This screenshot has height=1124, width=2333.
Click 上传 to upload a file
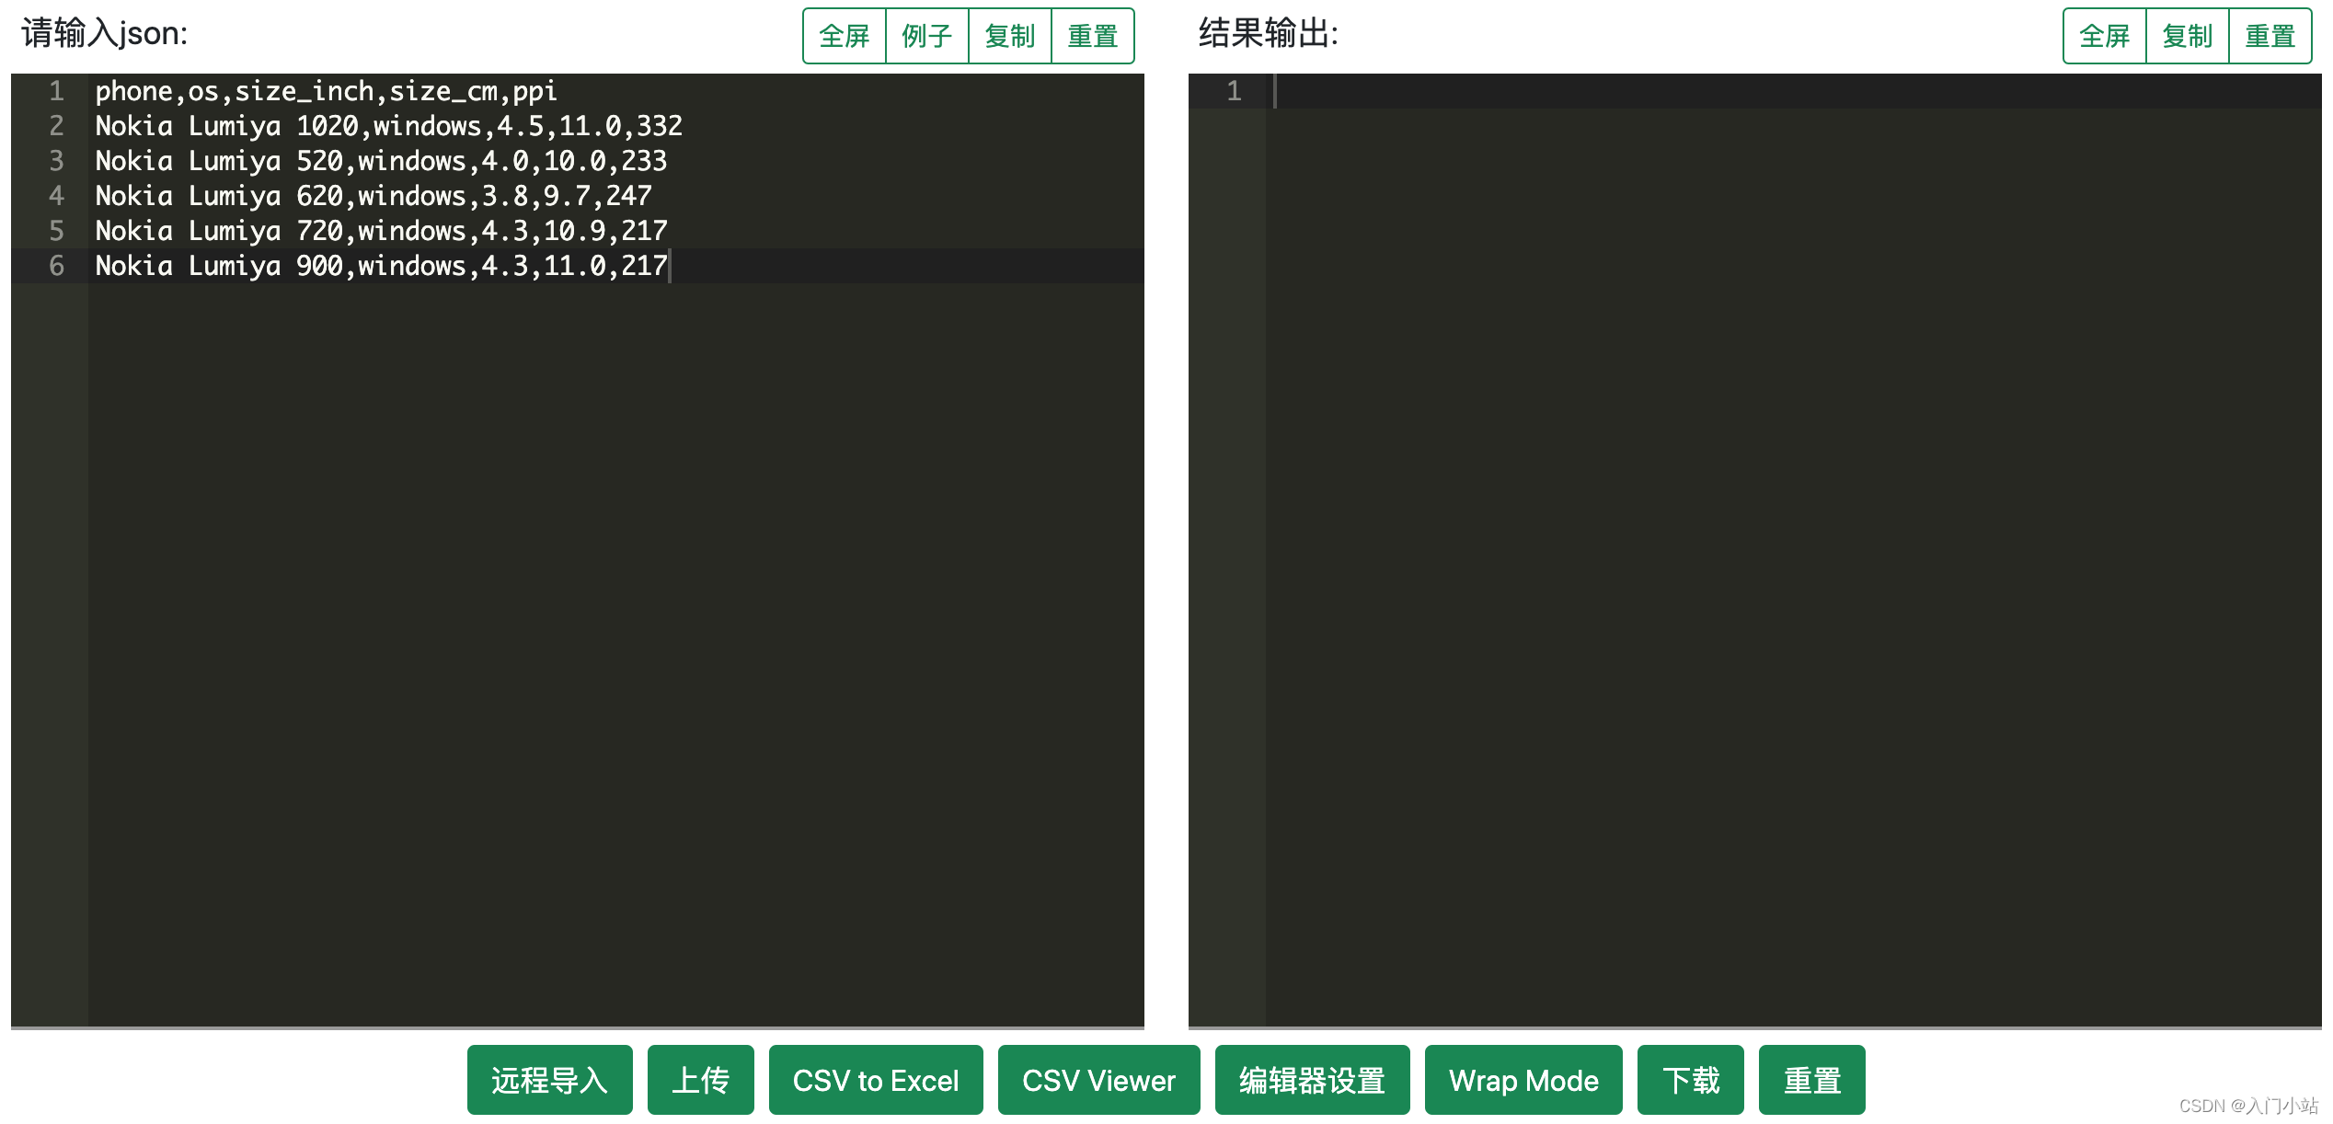(x=700, y=1080)
